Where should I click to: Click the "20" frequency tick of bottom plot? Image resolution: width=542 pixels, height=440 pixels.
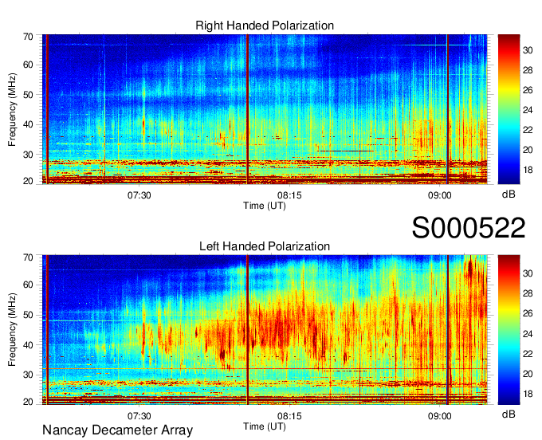click(x=28, y=402)
